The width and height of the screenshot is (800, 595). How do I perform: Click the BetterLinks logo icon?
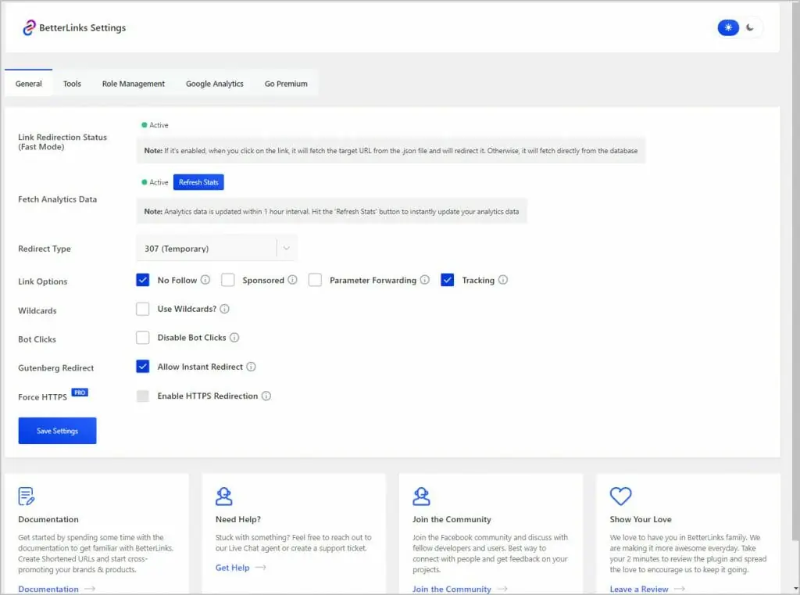point(29,27)
